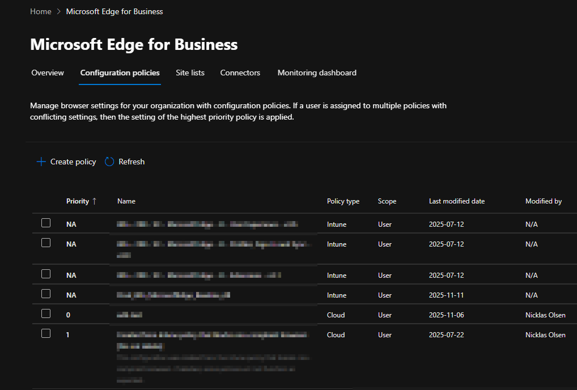Sort by the Priority column header
This screenshot has height=390, width=577.
78,201
